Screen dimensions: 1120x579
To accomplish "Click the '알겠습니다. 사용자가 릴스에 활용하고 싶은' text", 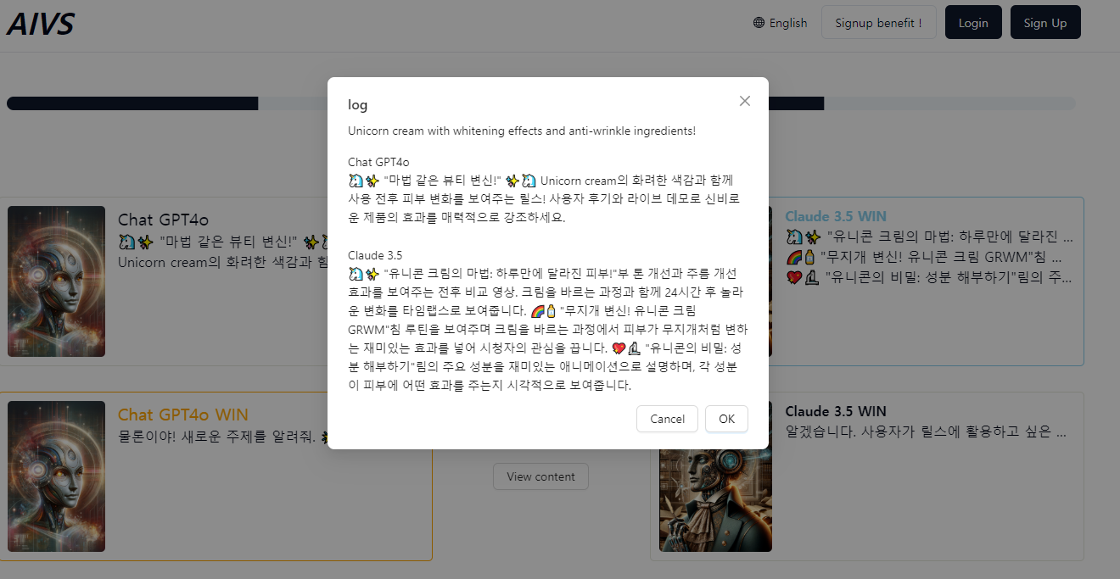I will coord(926,432).
